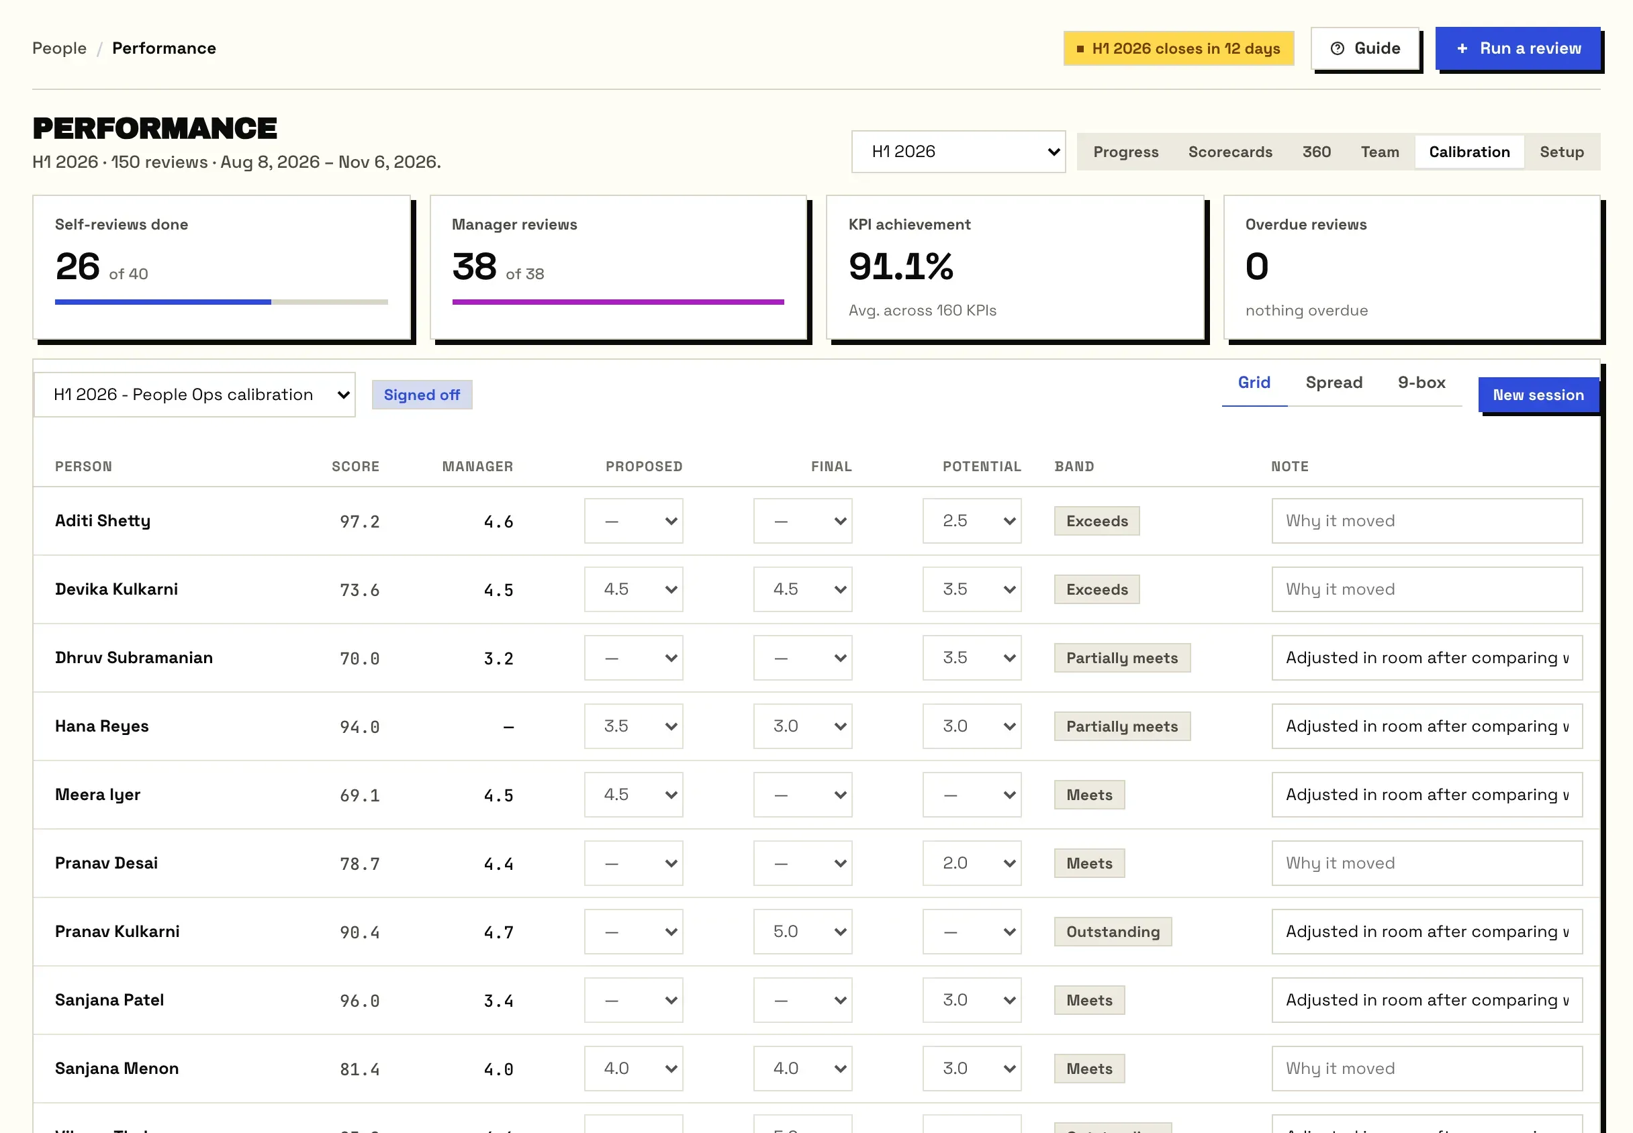Click the H1 2026 closes in 12 days notice
The height and width of the screenshot is (1133, 1633).
1178,48
